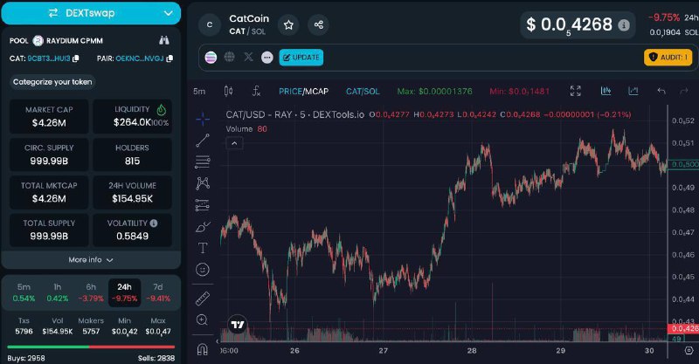Click the HOLDERS 815 card
Screen dimensions: 699x364
pyautogui.click(x=133, y=155)
